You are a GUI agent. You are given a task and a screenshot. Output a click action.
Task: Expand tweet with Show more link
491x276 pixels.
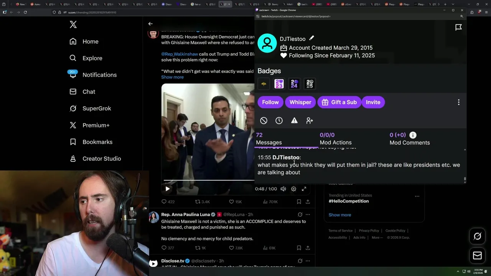[172, 77]
